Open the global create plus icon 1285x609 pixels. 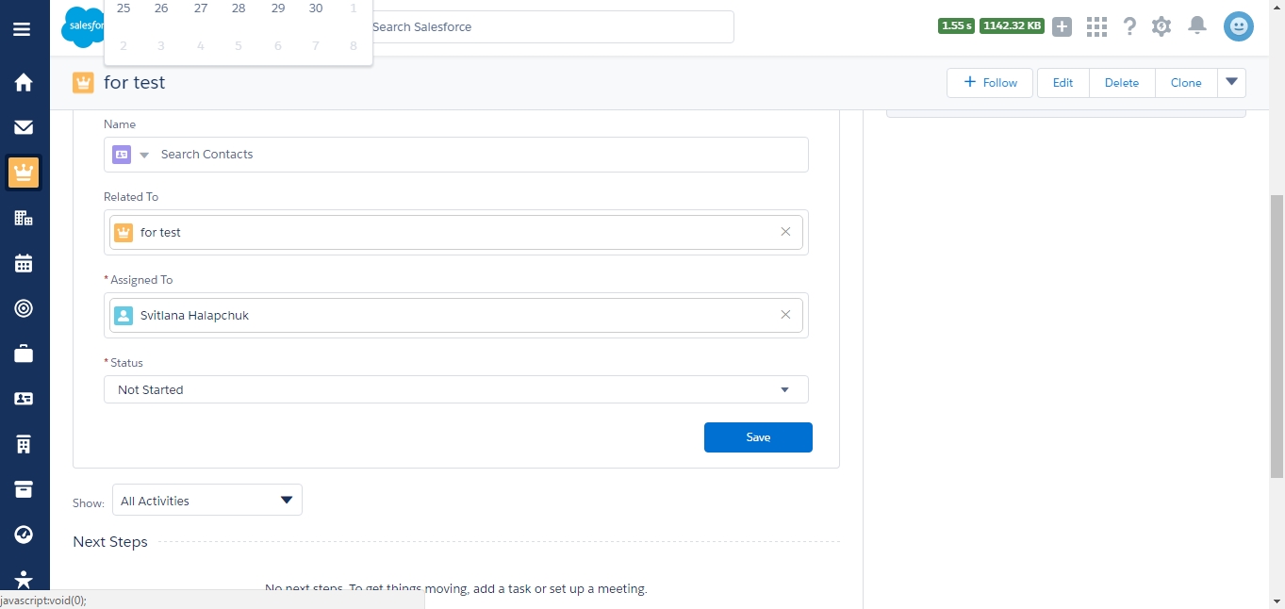click(1063, 26)
